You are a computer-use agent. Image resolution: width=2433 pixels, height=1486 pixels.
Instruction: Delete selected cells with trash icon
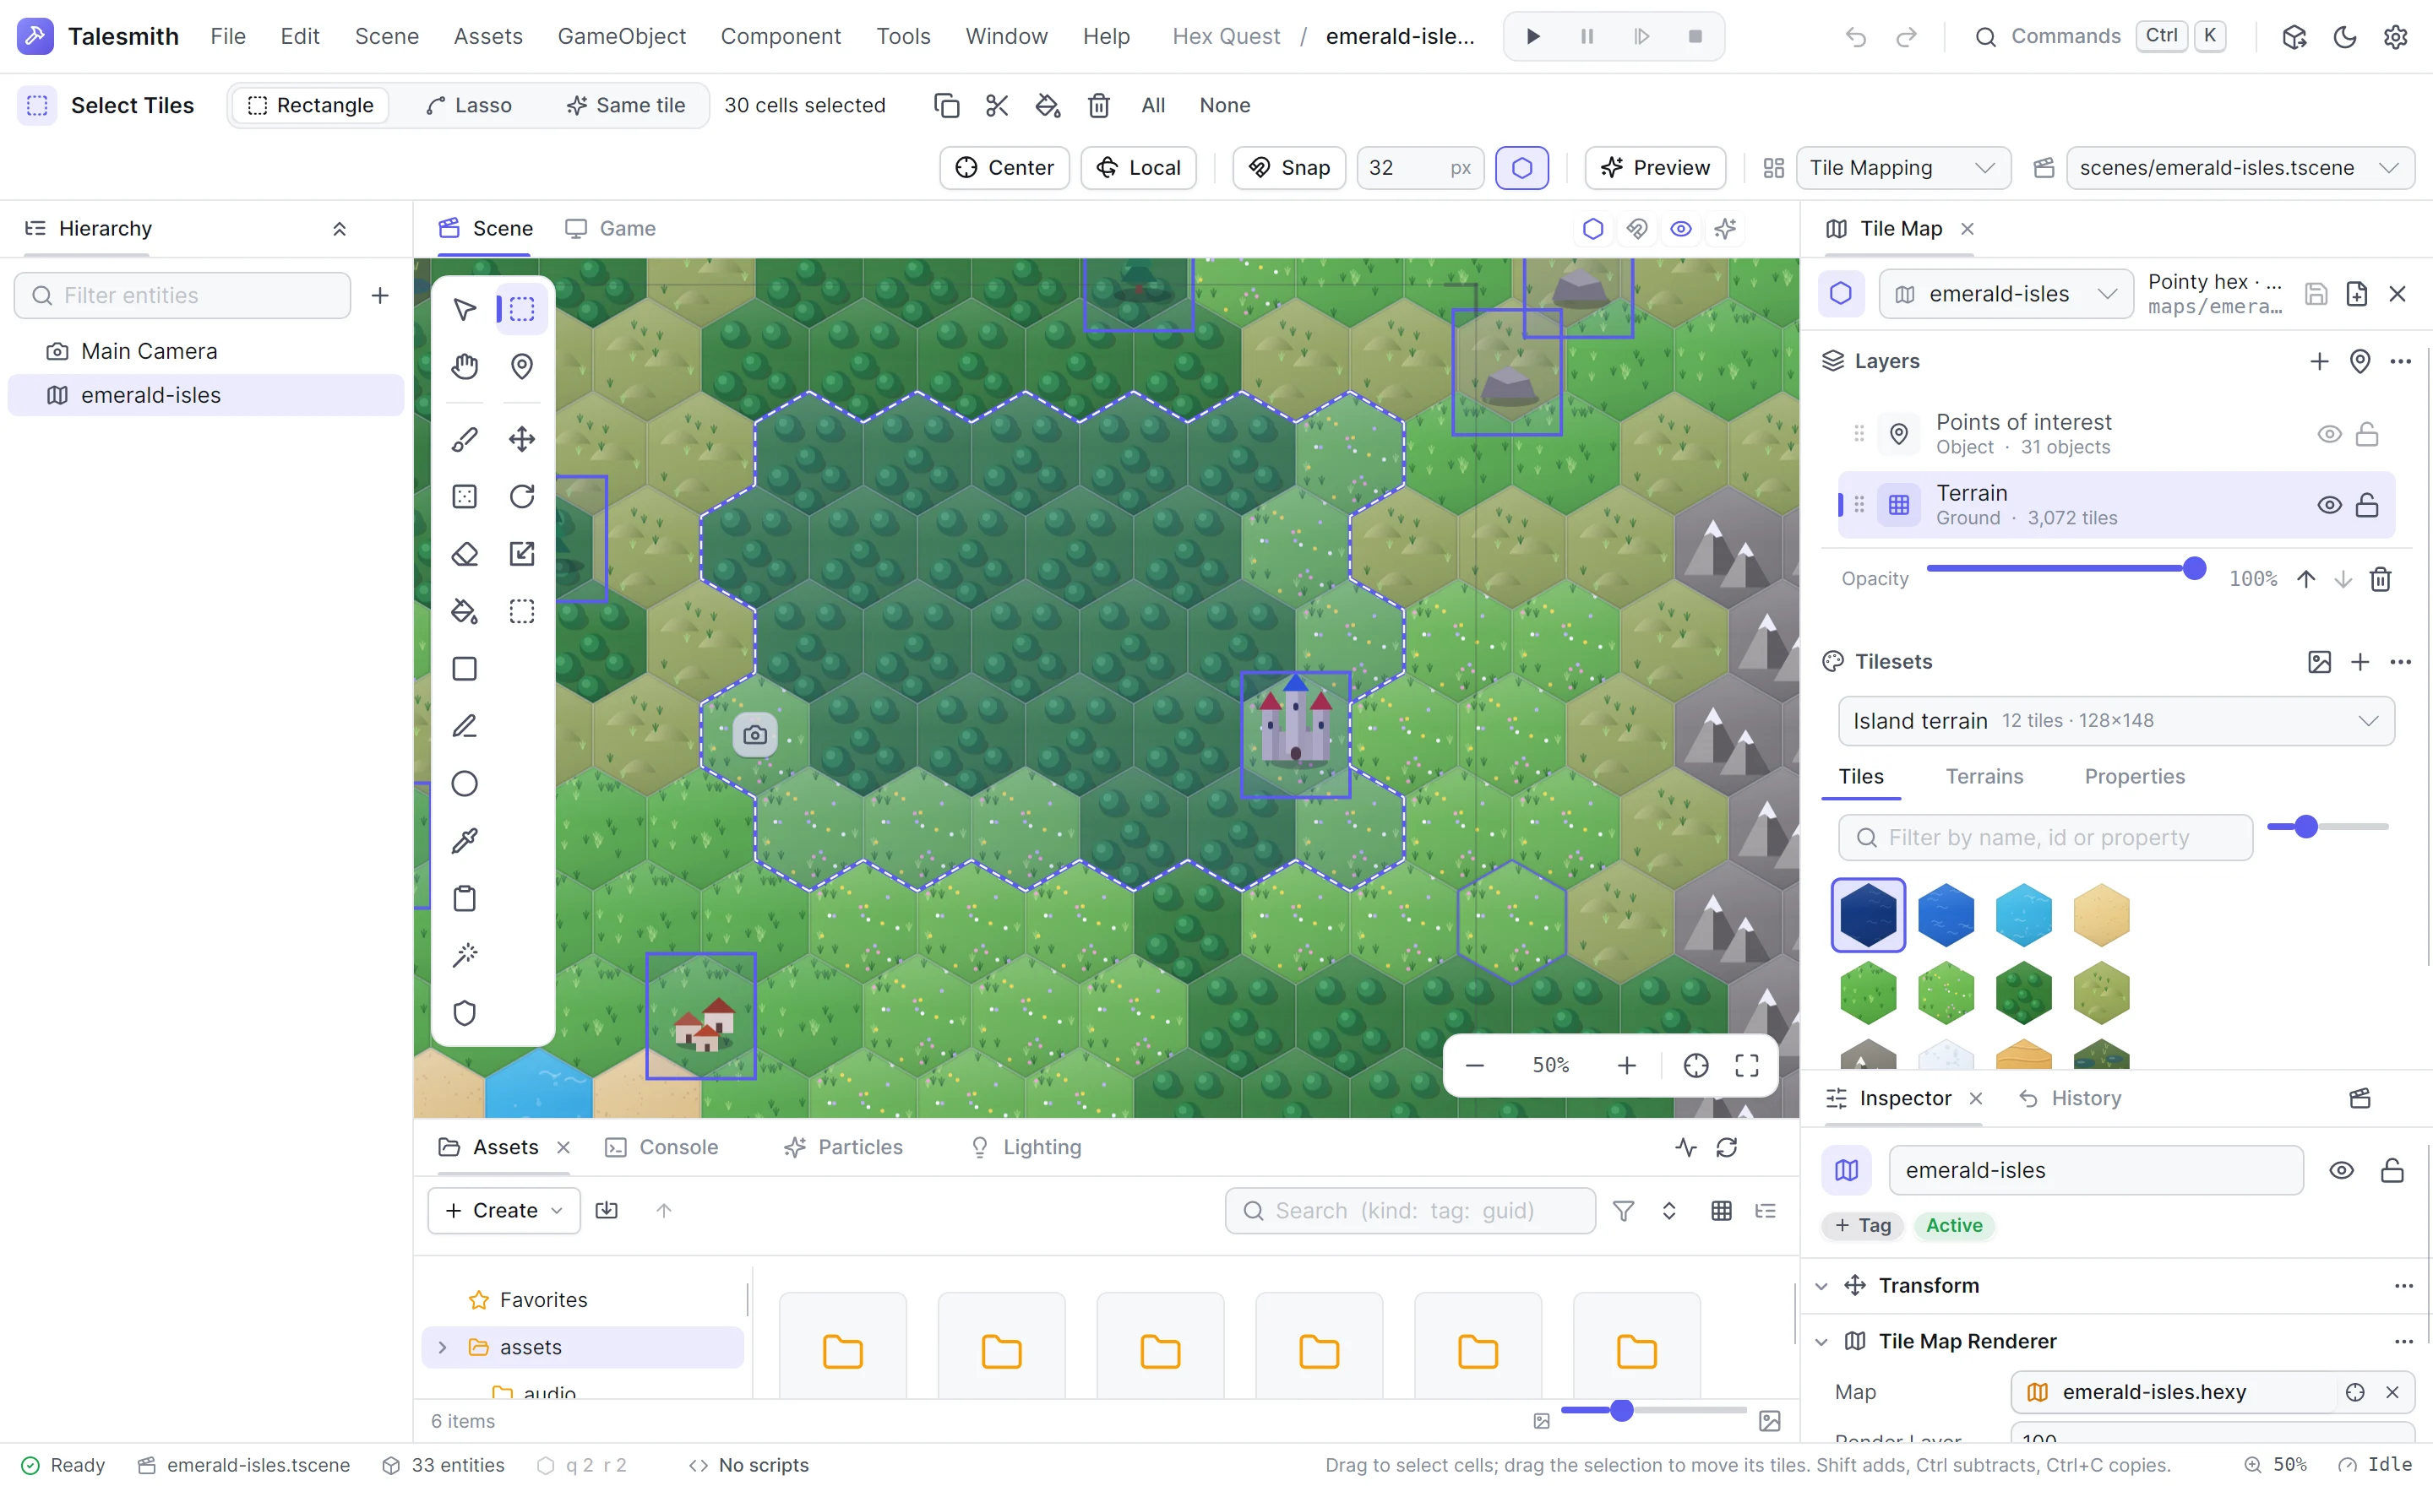click(x=1099, y=106)
